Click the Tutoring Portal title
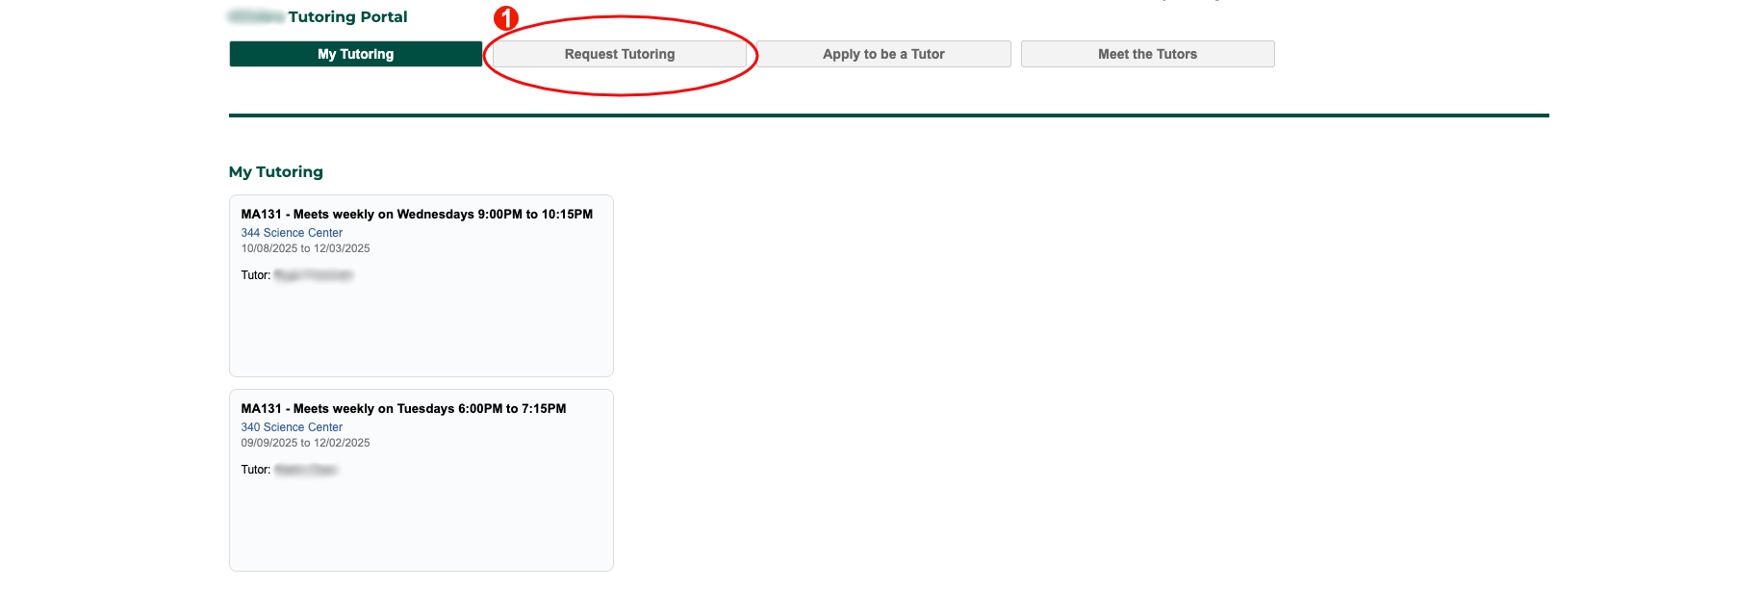The height and width of the screenshot is (616, 1762). [x=347, y=17]
